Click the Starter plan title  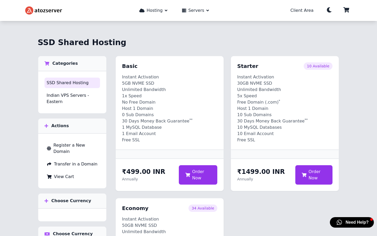tap(248, 66)
